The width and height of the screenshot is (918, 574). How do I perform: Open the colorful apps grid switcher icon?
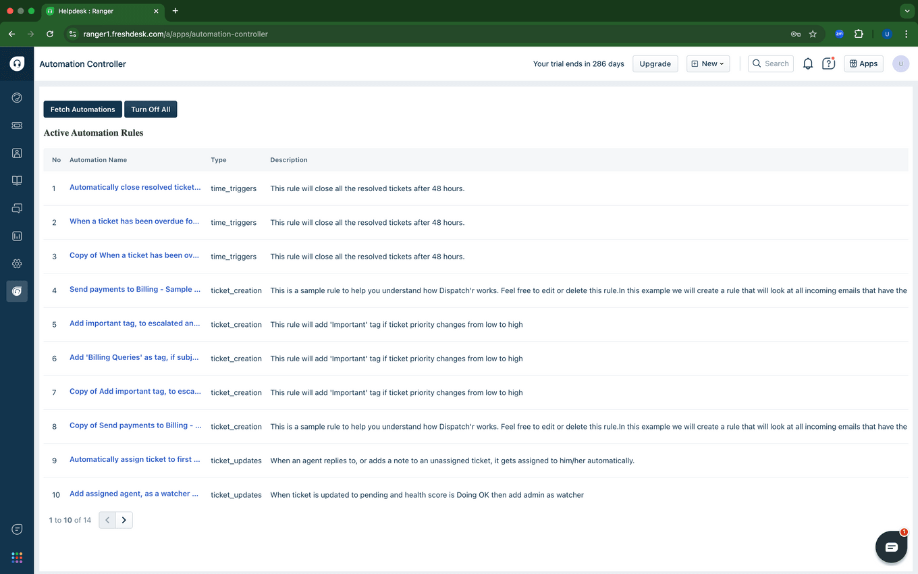(x=17, y=558)
